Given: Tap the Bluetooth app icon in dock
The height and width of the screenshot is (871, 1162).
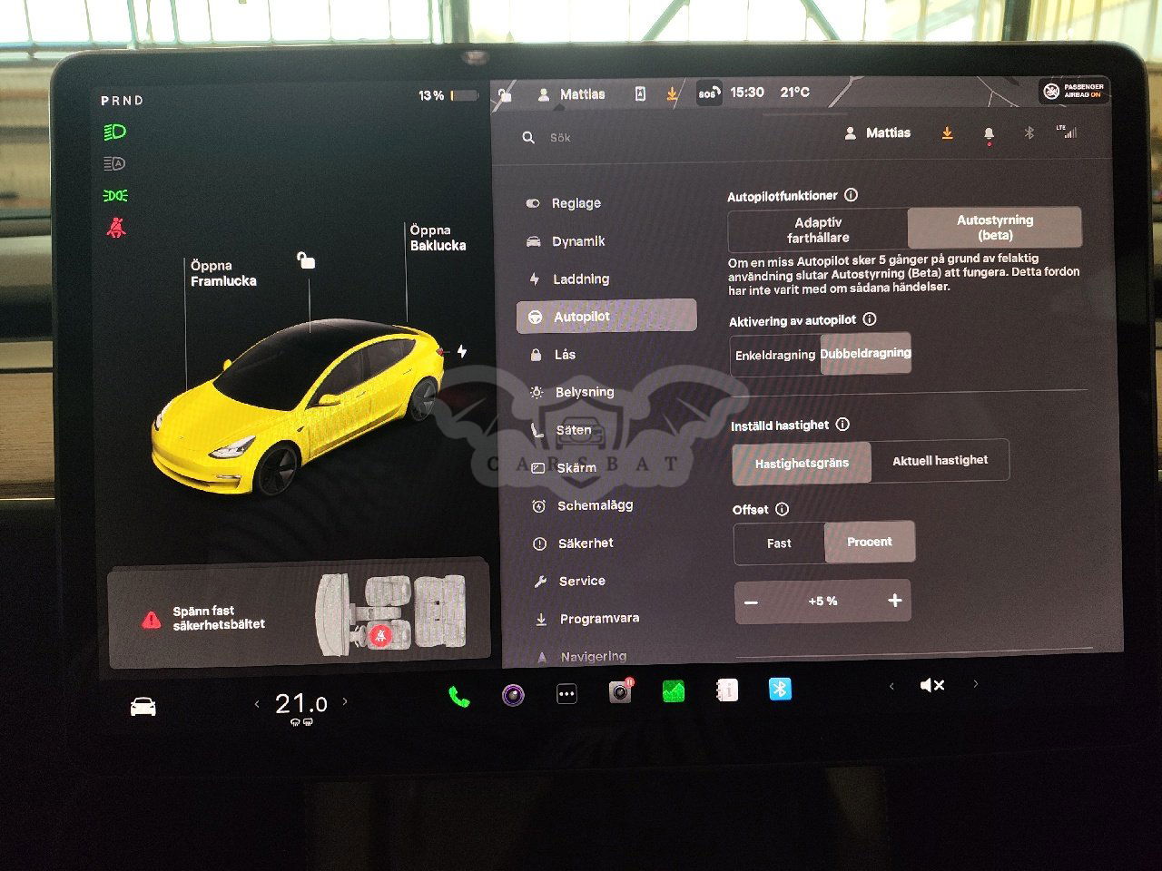Looking at the screenshot, I should [x=780, y=690].
